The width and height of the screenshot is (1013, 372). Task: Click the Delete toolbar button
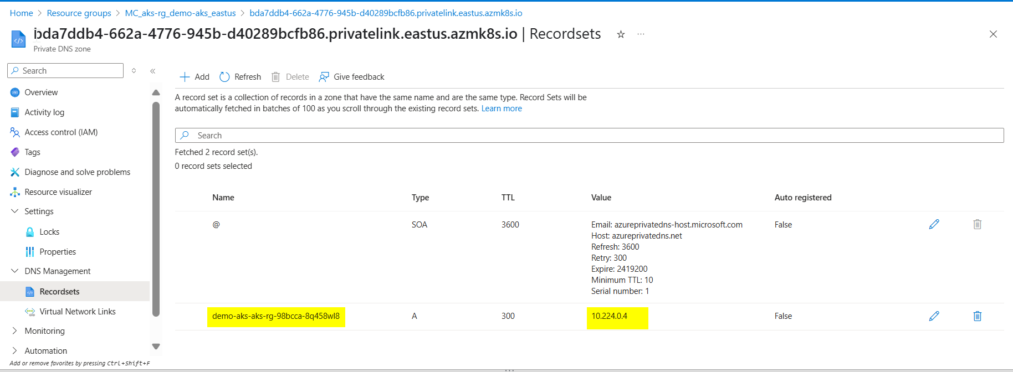pyautogui.click(x=290, y=77)
